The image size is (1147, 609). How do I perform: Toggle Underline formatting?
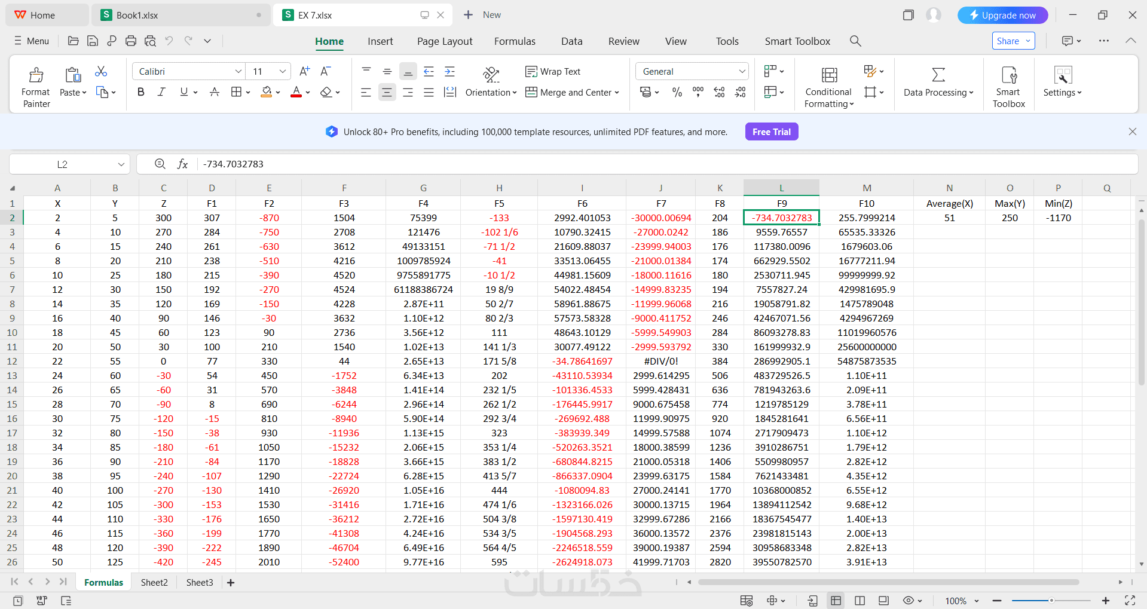tap(183, 92)
